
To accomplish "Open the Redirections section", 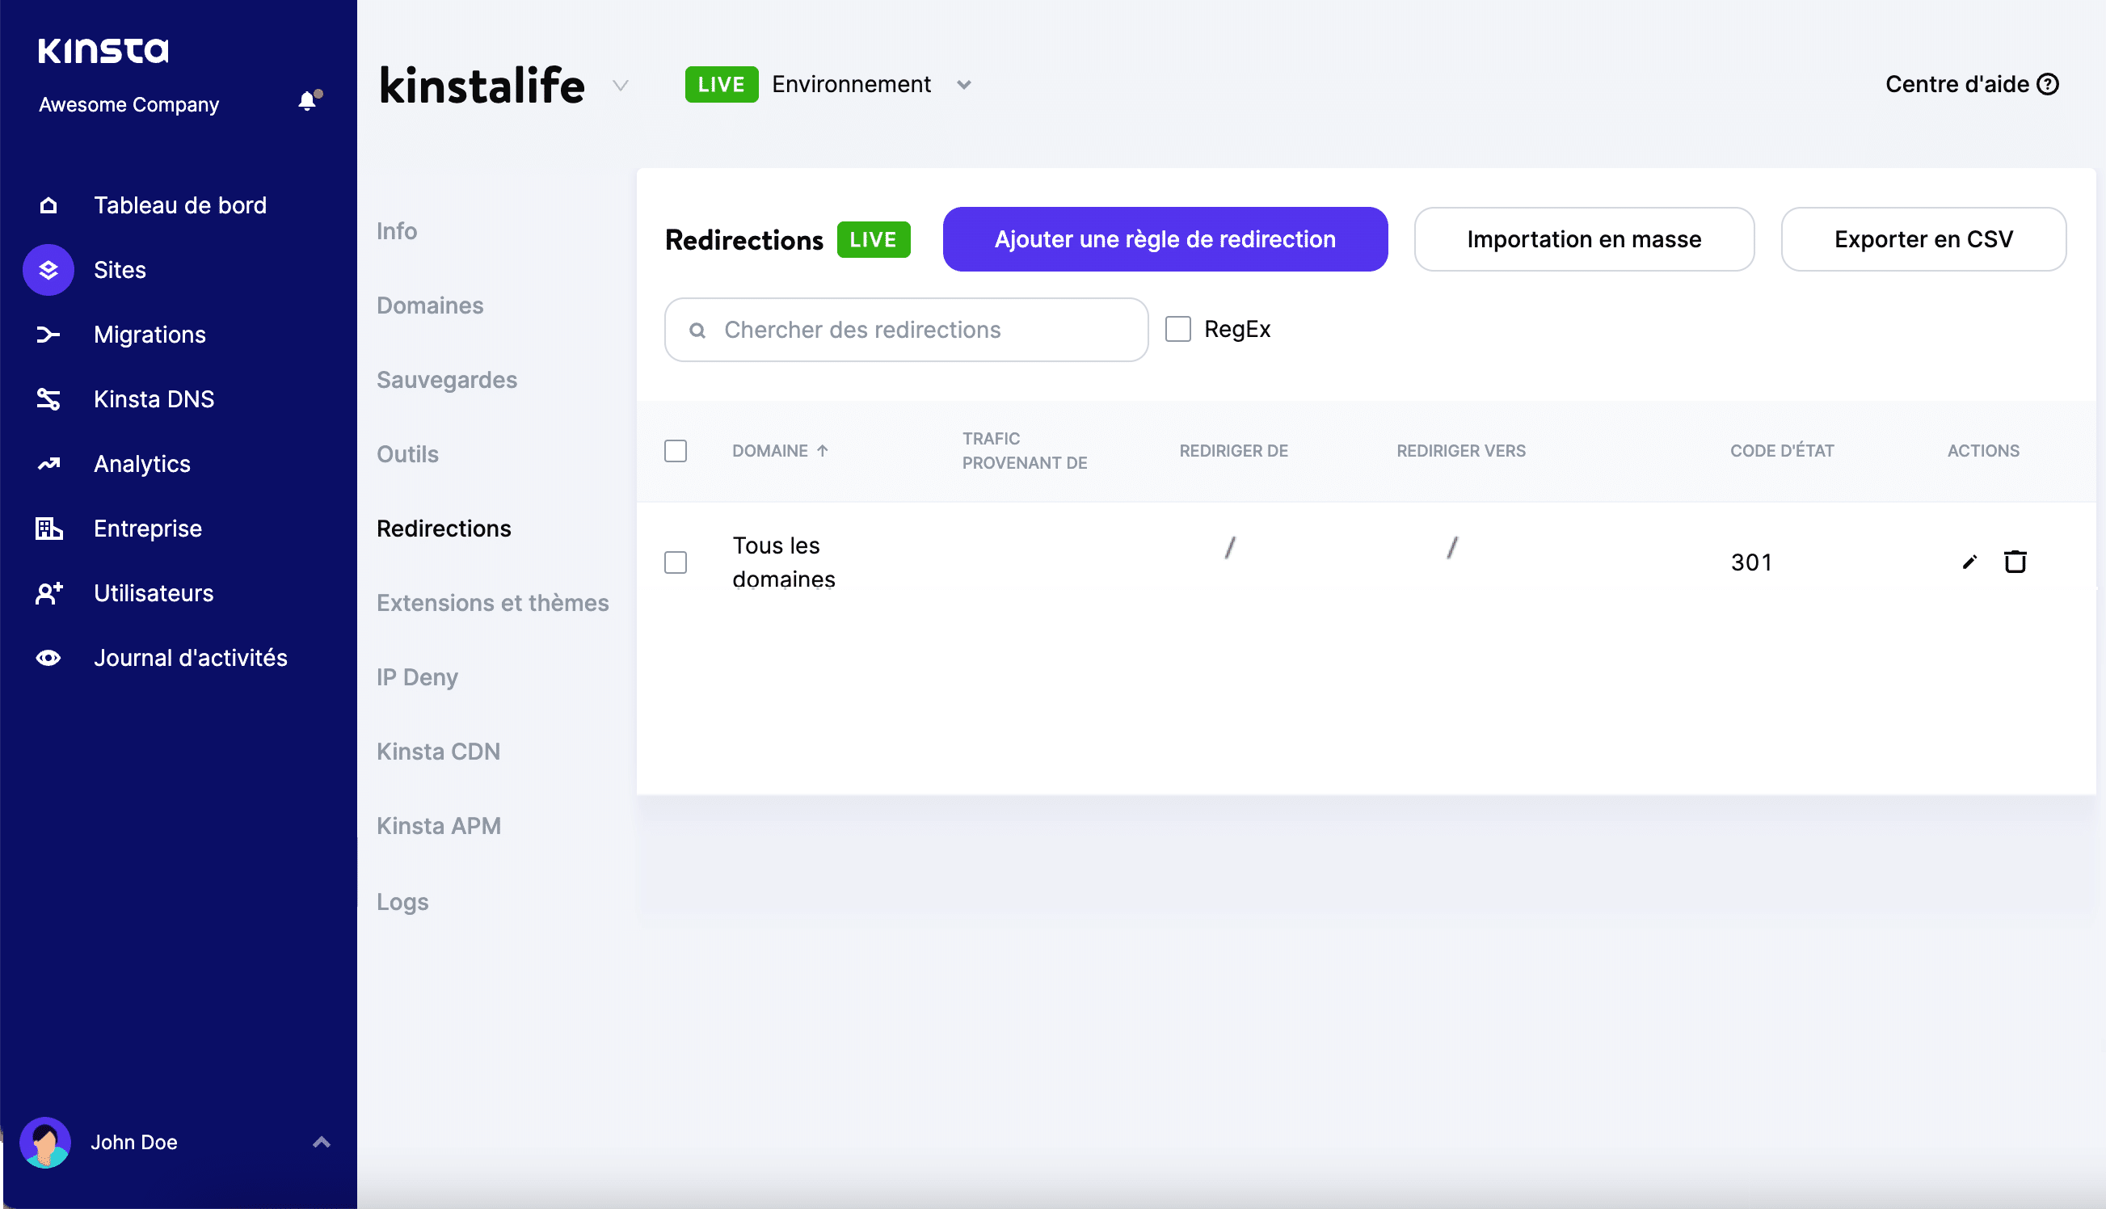I will pyautogui.click(x=444, y=528).
